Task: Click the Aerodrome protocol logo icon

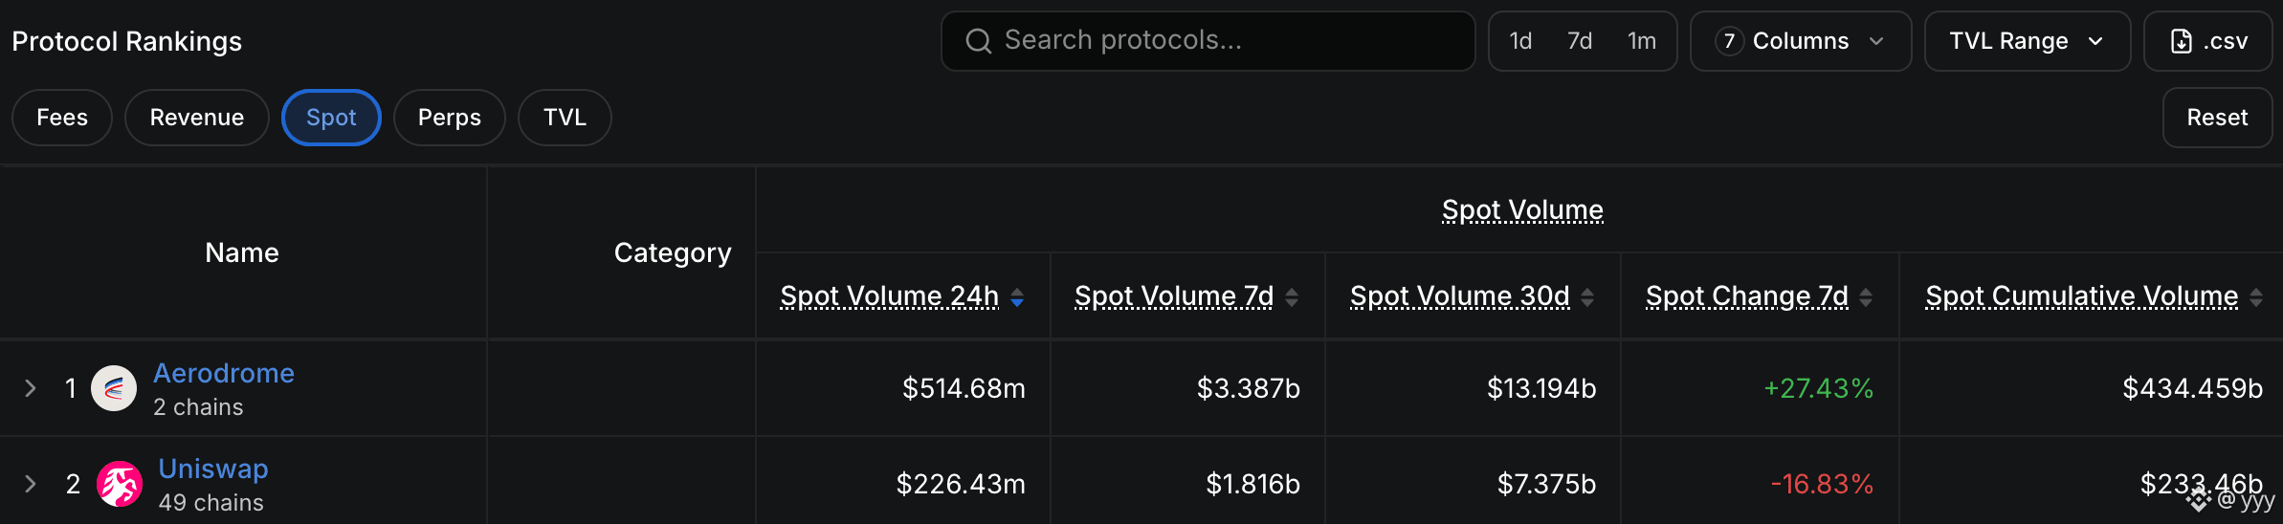Action: [x=114, y=388]
